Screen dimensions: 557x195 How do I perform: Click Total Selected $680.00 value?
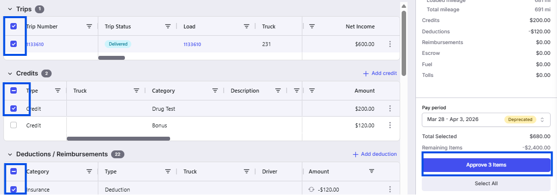tap(540, 136)
